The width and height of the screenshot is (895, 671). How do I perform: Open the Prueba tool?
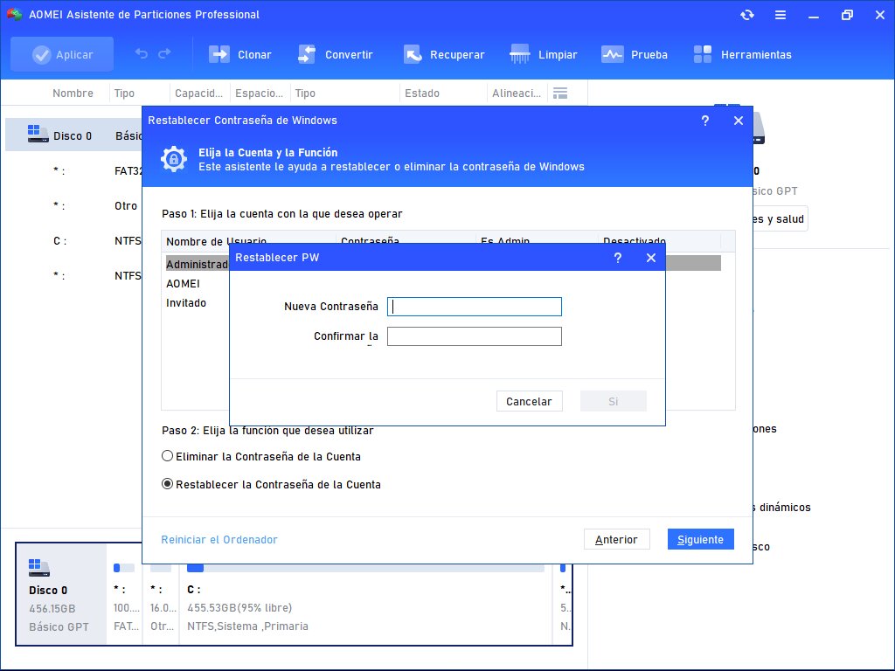tap(635, 55)
